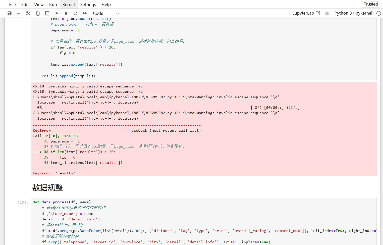Click the 'Cell In[18], line 38' traceback line

point(55,136)
